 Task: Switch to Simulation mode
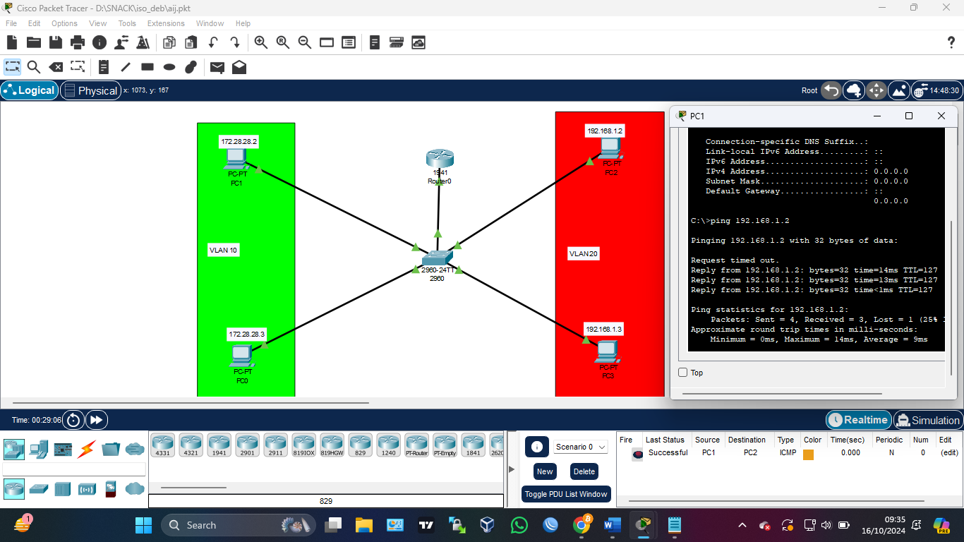pos(927,420)
